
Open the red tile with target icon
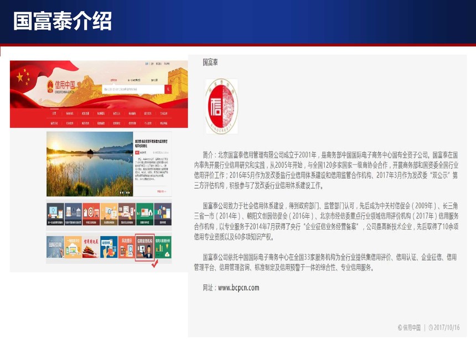tap(91, 214)
